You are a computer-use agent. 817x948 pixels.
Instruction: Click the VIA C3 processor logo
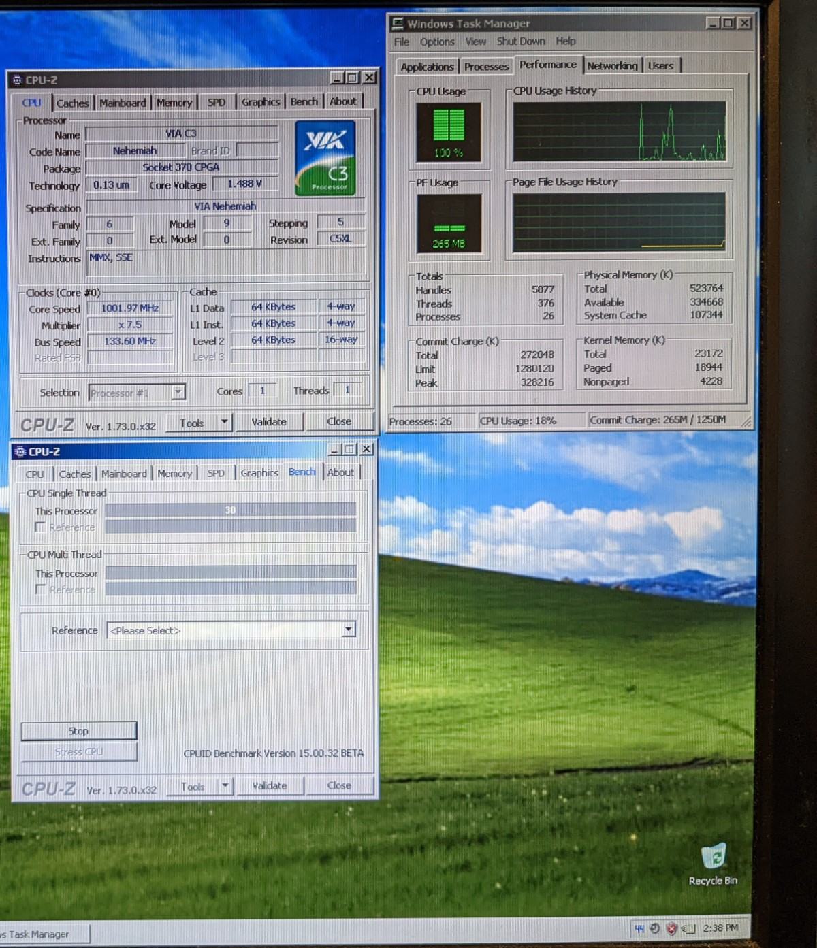coord(325,159)
